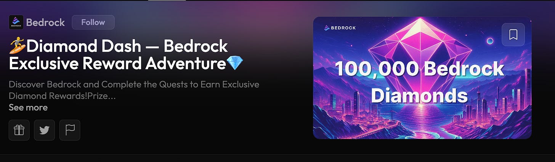Screen dimensions: 555x162
Task: Click the Diamonds word on the banner
Action: pyautogui.click(x=419, y=95)
